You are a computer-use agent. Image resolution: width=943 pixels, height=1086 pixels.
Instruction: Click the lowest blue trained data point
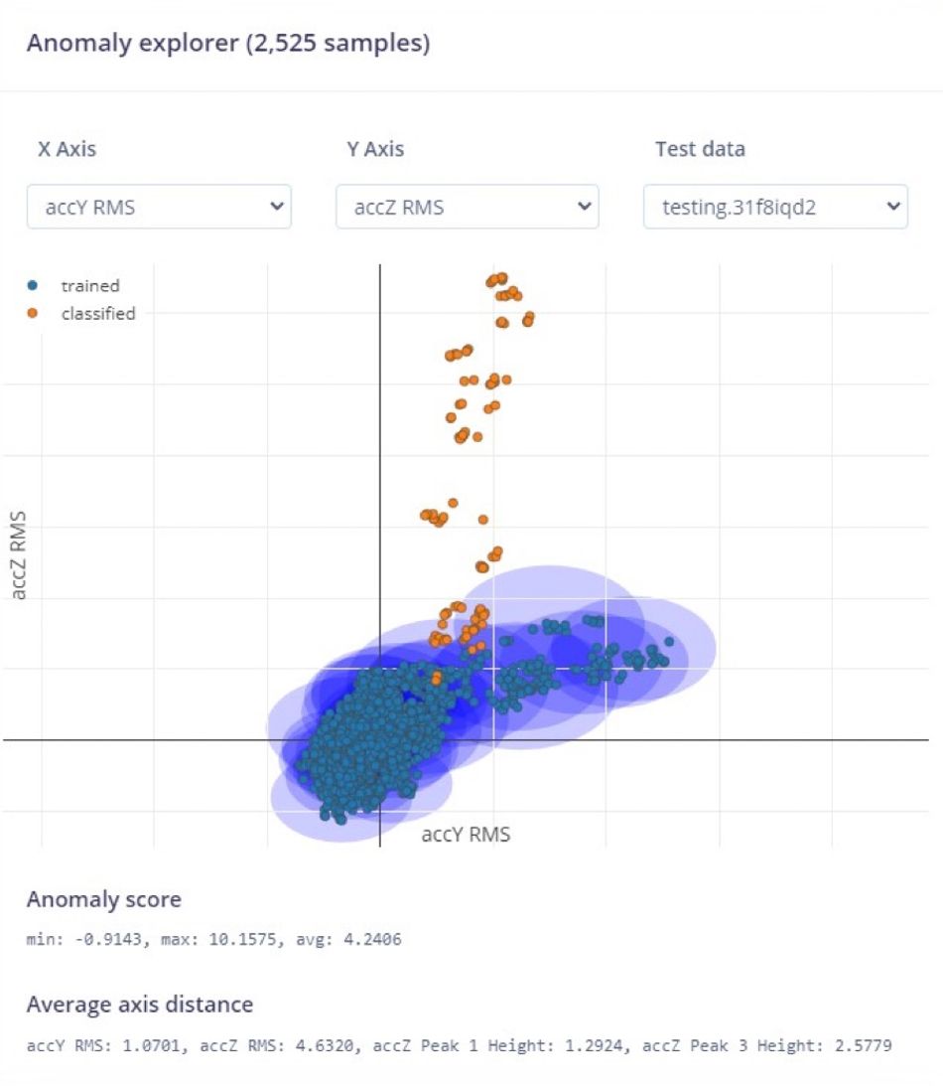(x=341, y=820)
